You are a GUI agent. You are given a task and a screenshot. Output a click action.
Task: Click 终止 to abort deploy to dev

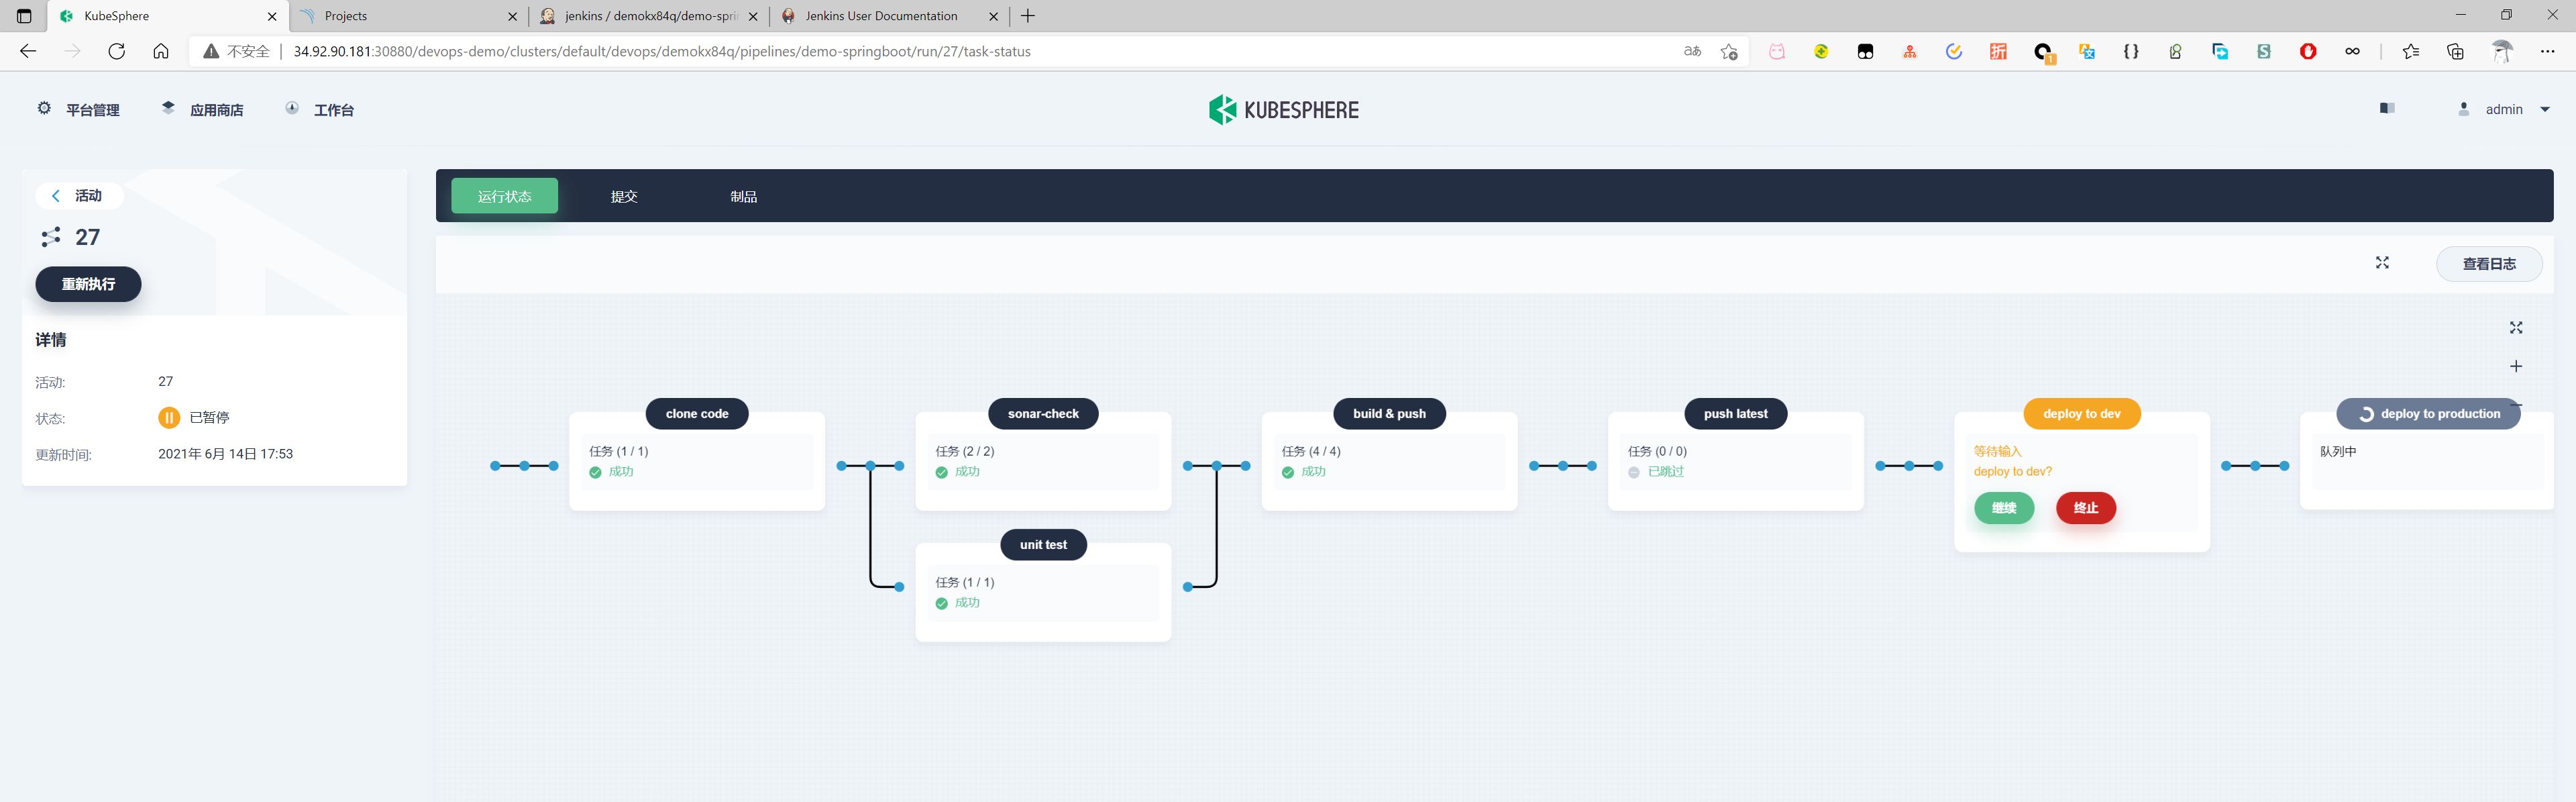[x=2085, y=508]
